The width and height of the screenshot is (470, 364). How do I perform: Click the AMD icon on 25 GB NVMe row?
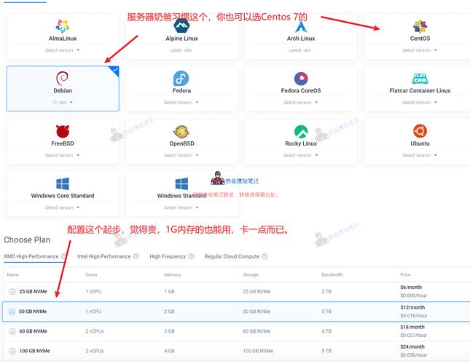(x=12, y=291)
